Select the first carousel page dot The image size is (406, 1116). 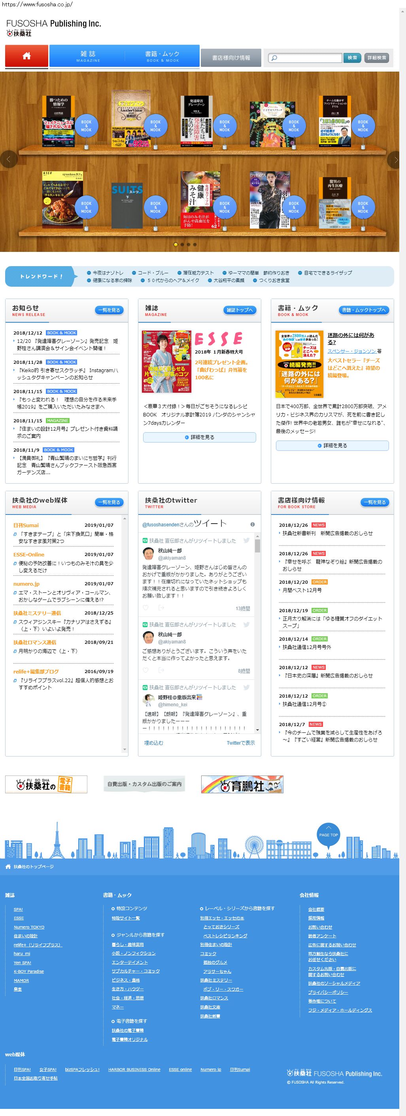click(176, 244)
